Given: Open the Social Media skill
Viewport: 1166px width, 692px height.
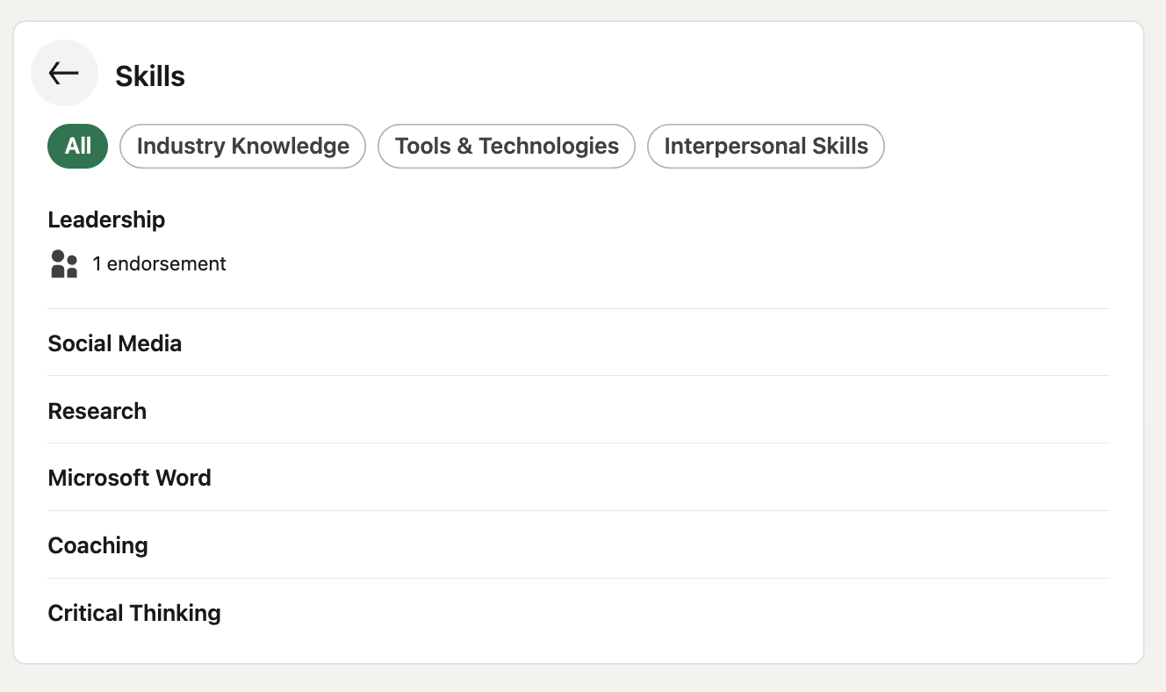Looking at the screenshot, I should 115,343.
